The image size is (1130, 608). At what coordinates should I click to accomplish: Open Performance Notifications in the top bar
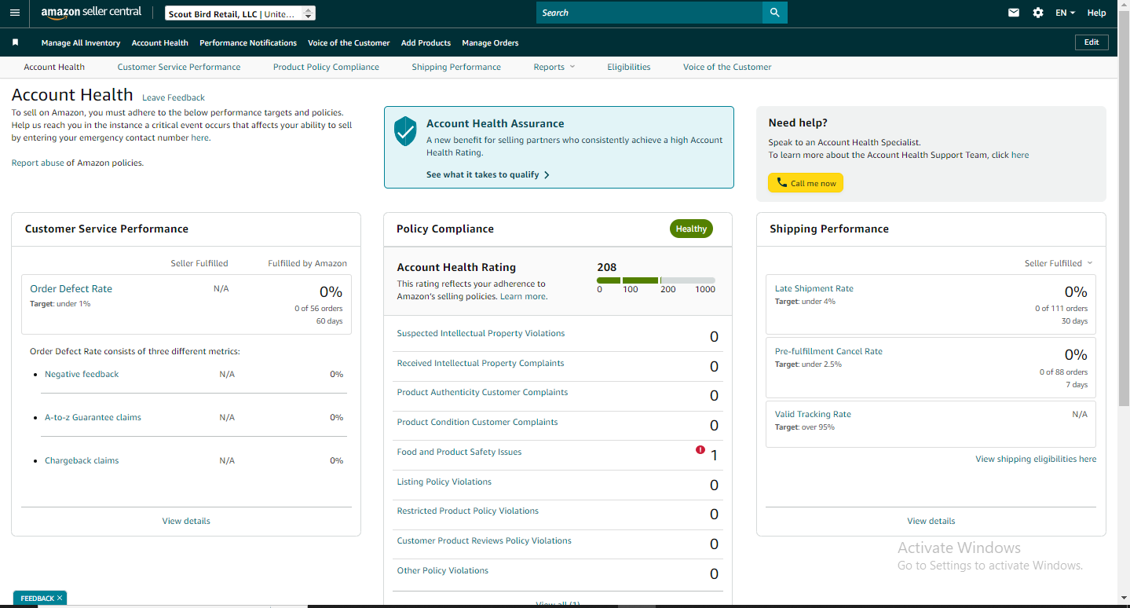[x=248, y=42]
